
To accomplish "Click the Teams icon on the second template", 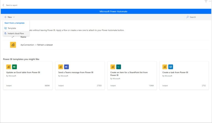I will (x=66, y=67).
